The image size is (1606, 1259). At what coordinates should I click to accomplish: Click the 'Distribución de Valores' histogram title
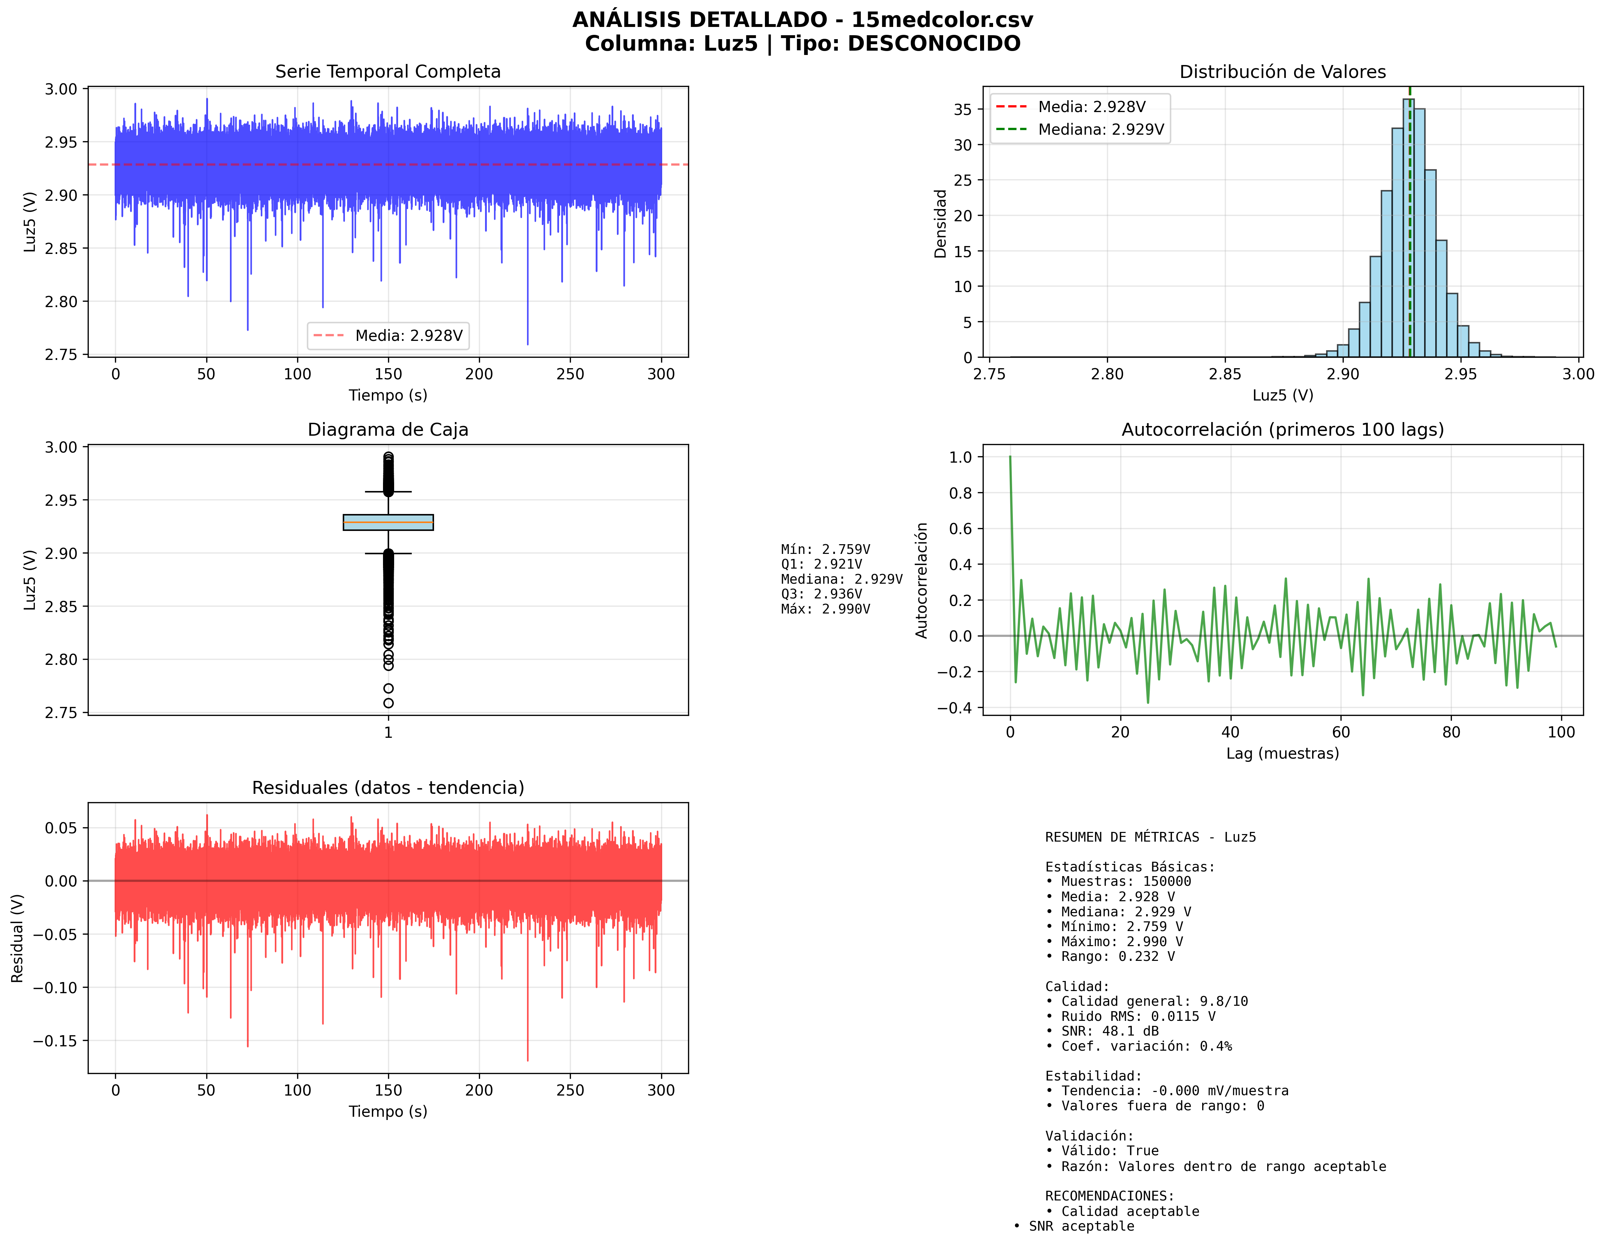click(x=1282, y=71)
